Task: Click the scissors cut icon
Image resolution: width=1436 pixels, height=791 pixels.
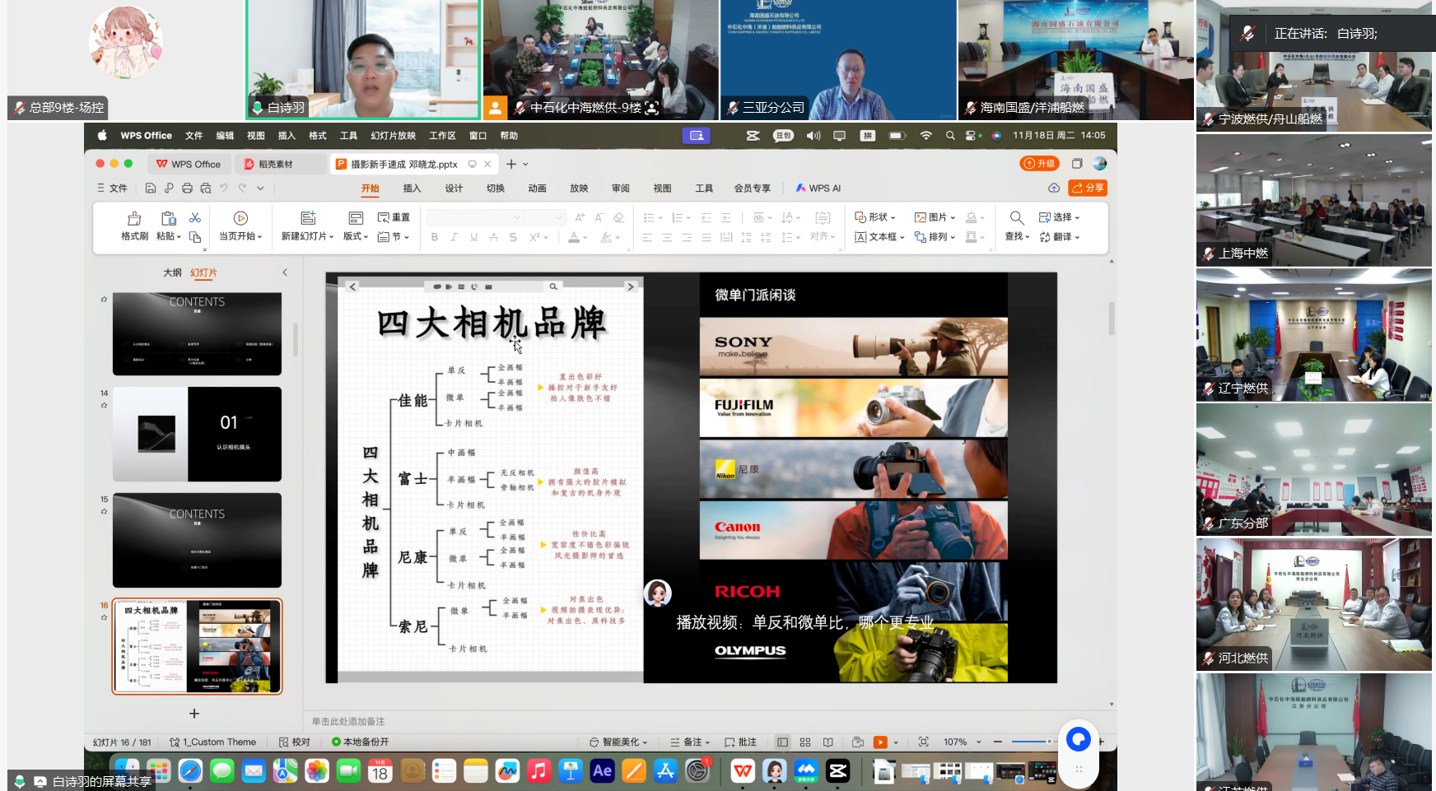Action: [x=195, y=217]
